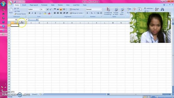Click the Middle Align icon
174x98 pixels.
coord(58,9)
